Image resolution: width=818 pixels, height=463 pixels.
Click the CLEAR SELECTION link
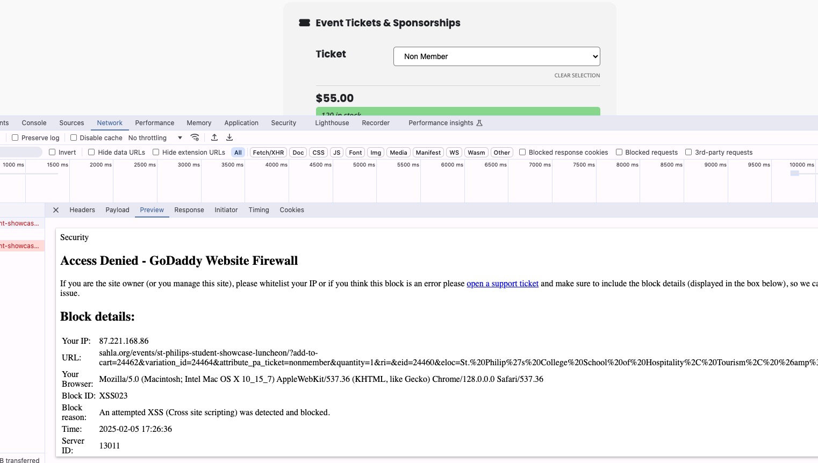click(577, 76)
